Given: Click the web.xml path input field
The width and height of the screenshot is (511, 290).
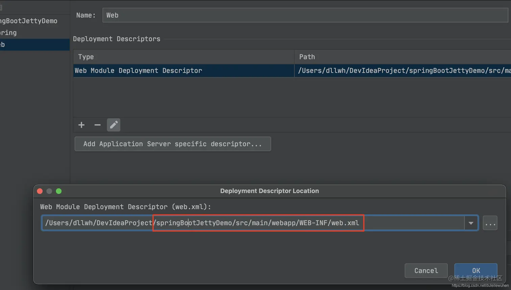Looking at the screenshot, I should (253, 223).
